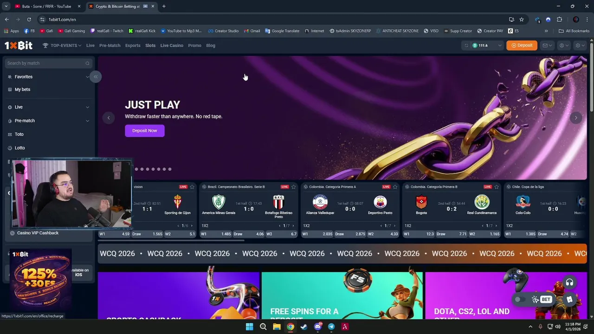Screen dimensions: 594x334
Task: Open Slots in top navigation
Action: click(x=150, y=45)
